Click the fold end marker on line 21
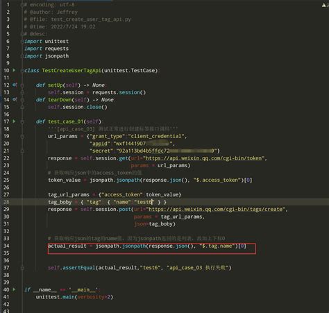 coord(22,151)
